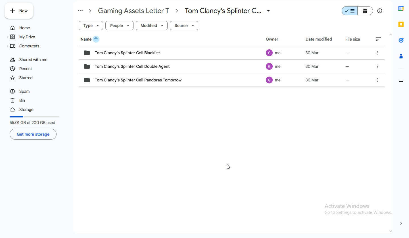Click the storage usage progress bar
Screen dimensions: 409x238
tap(34, 117)
